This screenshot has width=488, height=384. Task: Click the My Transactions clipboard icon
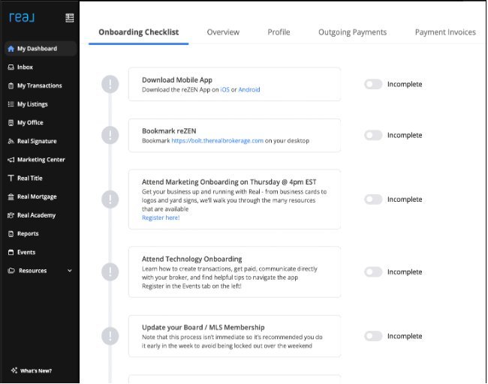[11, 85]
